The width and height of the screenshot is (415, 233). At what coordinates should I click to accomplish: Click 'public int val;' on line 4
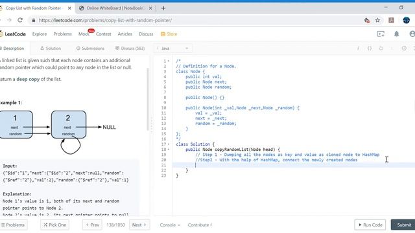pos(204,76)
